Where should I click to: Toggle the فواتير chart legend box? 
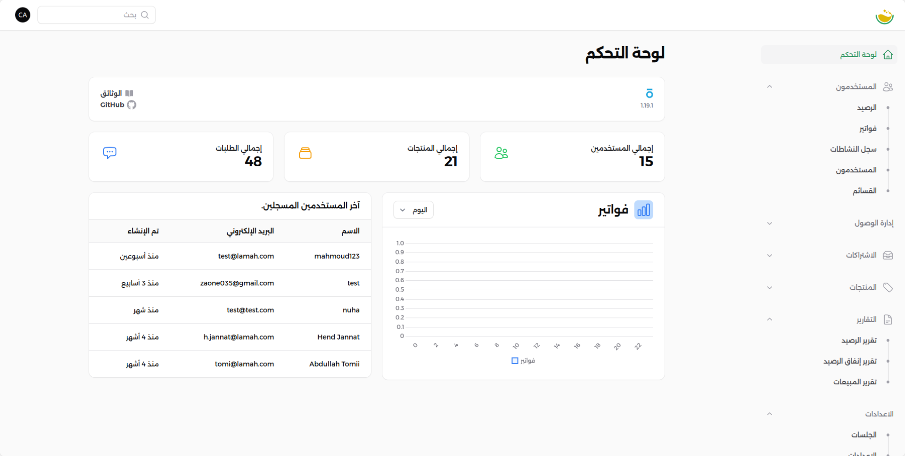pos(515,361)
